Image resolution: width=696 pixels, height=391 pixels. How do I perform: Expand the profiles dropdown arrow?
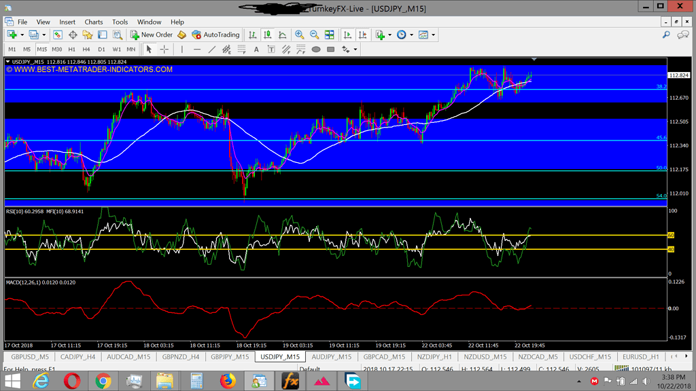pos(43,35)
